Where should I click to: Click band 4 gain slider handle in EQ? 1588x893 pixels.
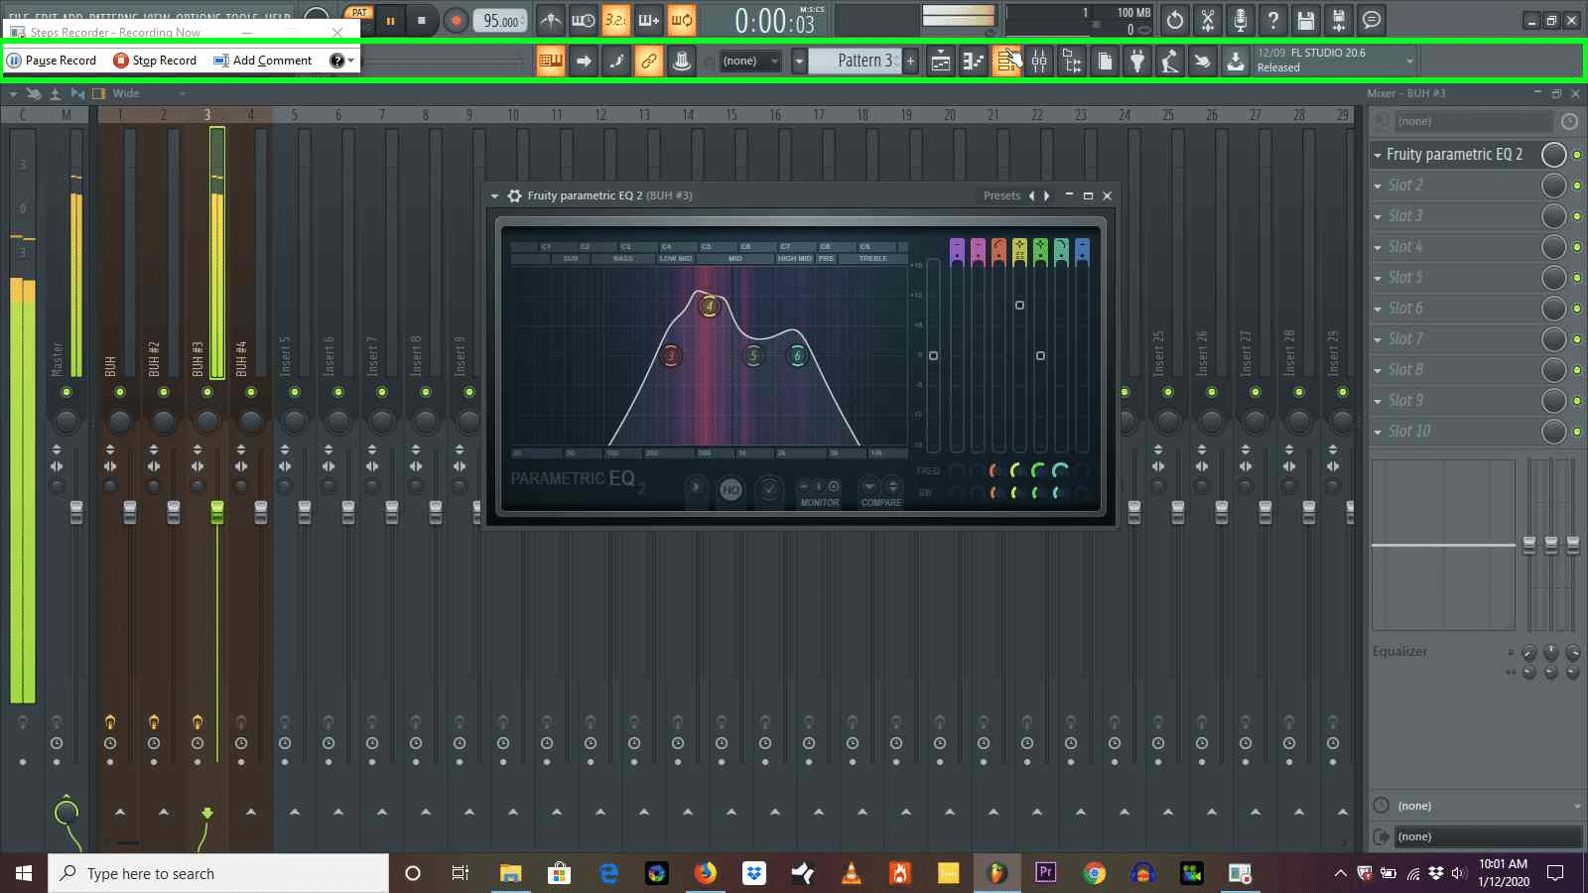tap(1019, 306)
